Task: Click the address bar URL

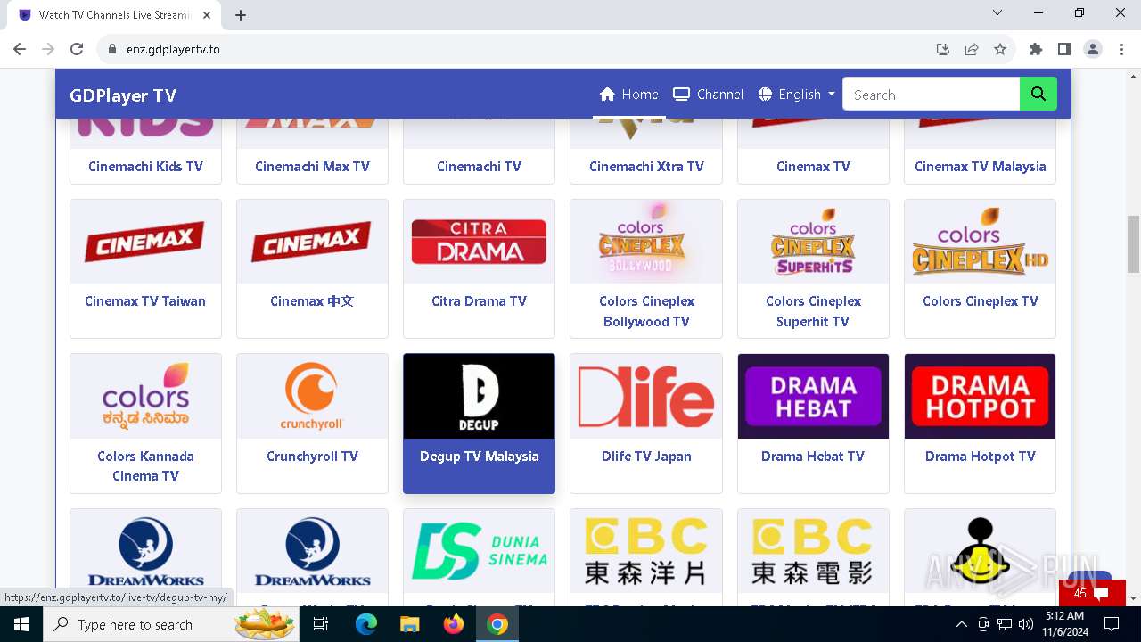Action: coord(173,49)
